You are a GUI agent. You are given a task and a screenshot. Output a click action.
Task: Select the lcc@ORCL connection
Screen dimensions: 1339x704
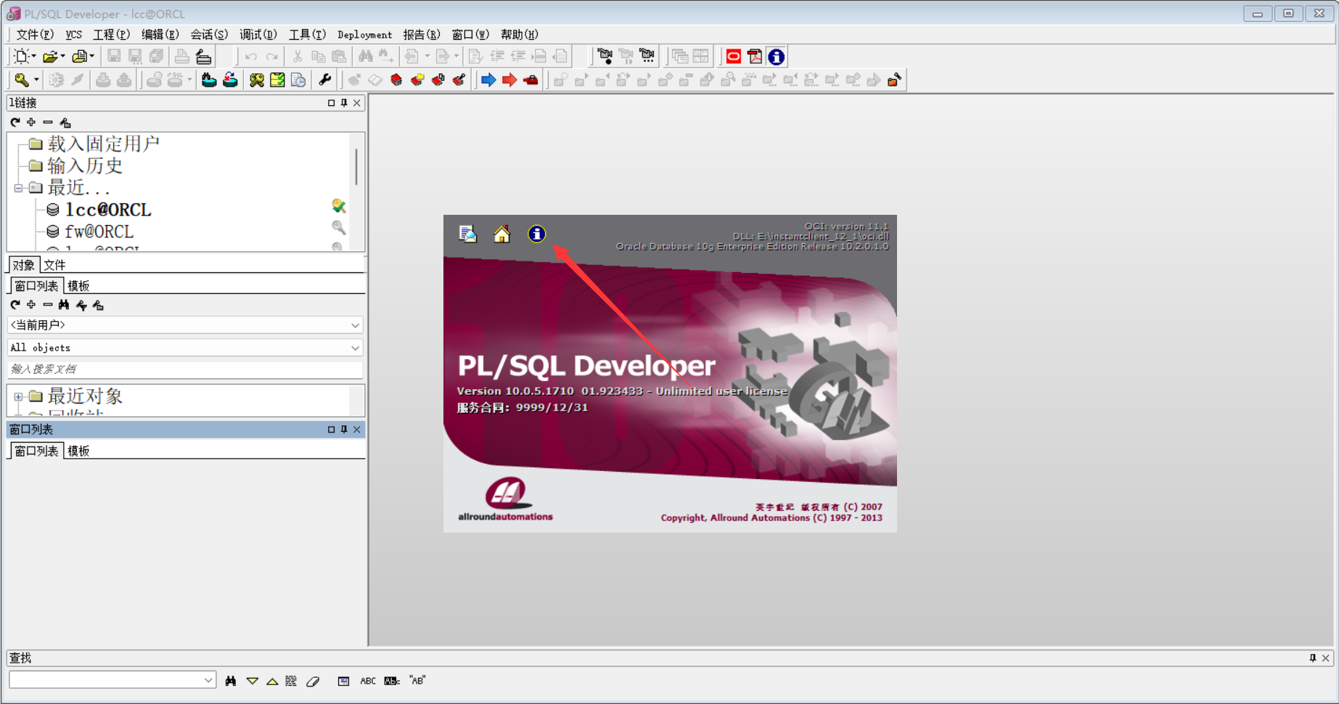108,210
